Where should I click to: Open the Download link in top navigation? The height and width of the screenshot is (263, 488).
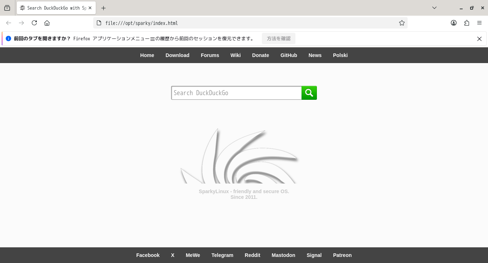coord(178,55)
